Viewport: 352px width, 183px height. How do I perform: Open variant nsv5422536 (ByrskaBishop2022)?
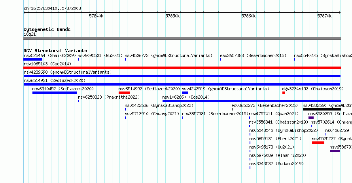[x=159, y=105]
